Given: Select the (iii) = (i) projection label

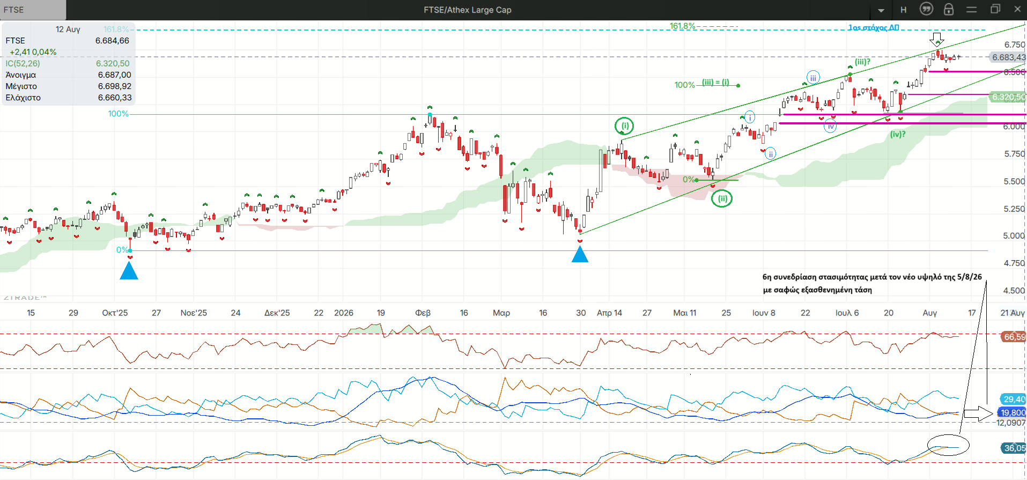Looking at the screenshot, I should [715, 82].
